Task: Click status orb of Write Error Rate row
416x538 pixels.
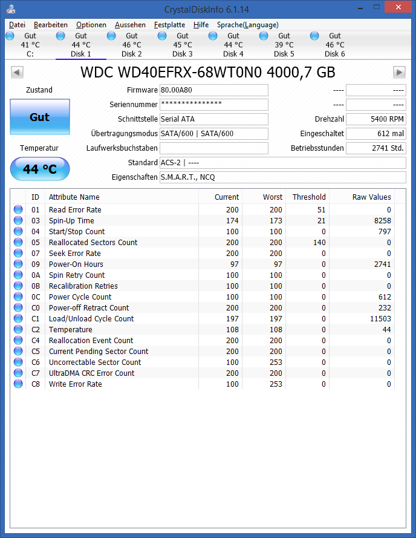Action: coord(18,384)
